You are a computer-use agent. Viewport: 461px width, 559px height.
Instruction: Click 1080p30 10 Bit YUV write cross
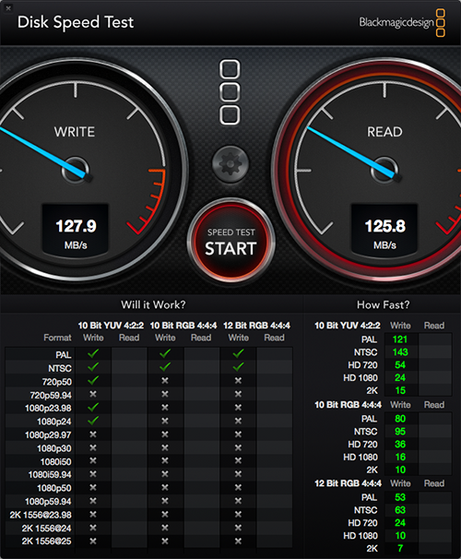[x=93, y=447]
